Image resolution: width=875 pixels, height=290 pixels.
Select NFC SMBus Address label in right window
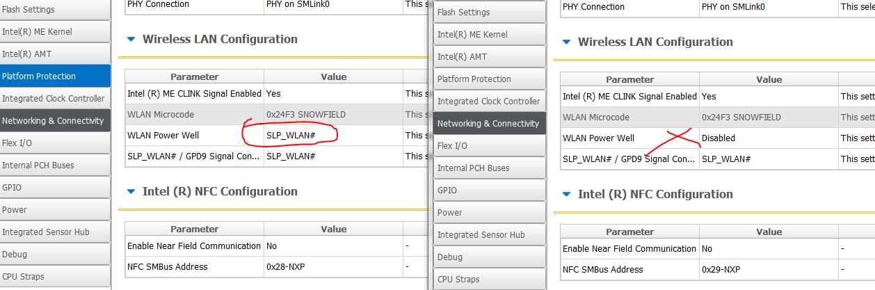point(603,269)
